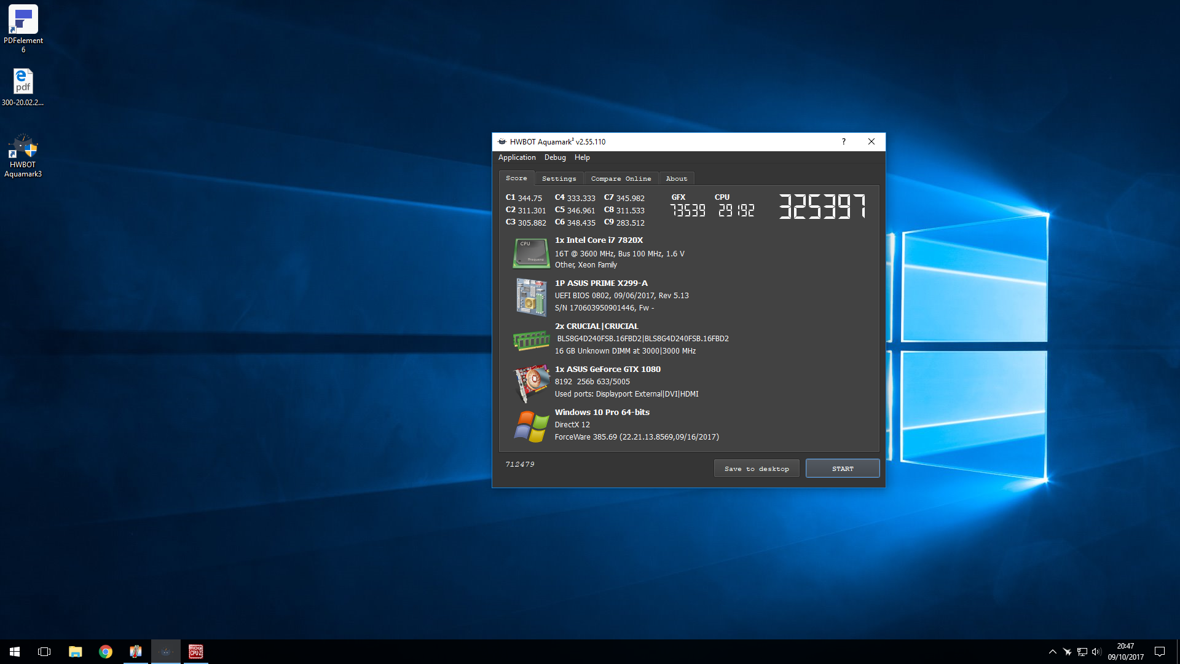
Task: Open the clock showing 20:47
Action: 1125,652
